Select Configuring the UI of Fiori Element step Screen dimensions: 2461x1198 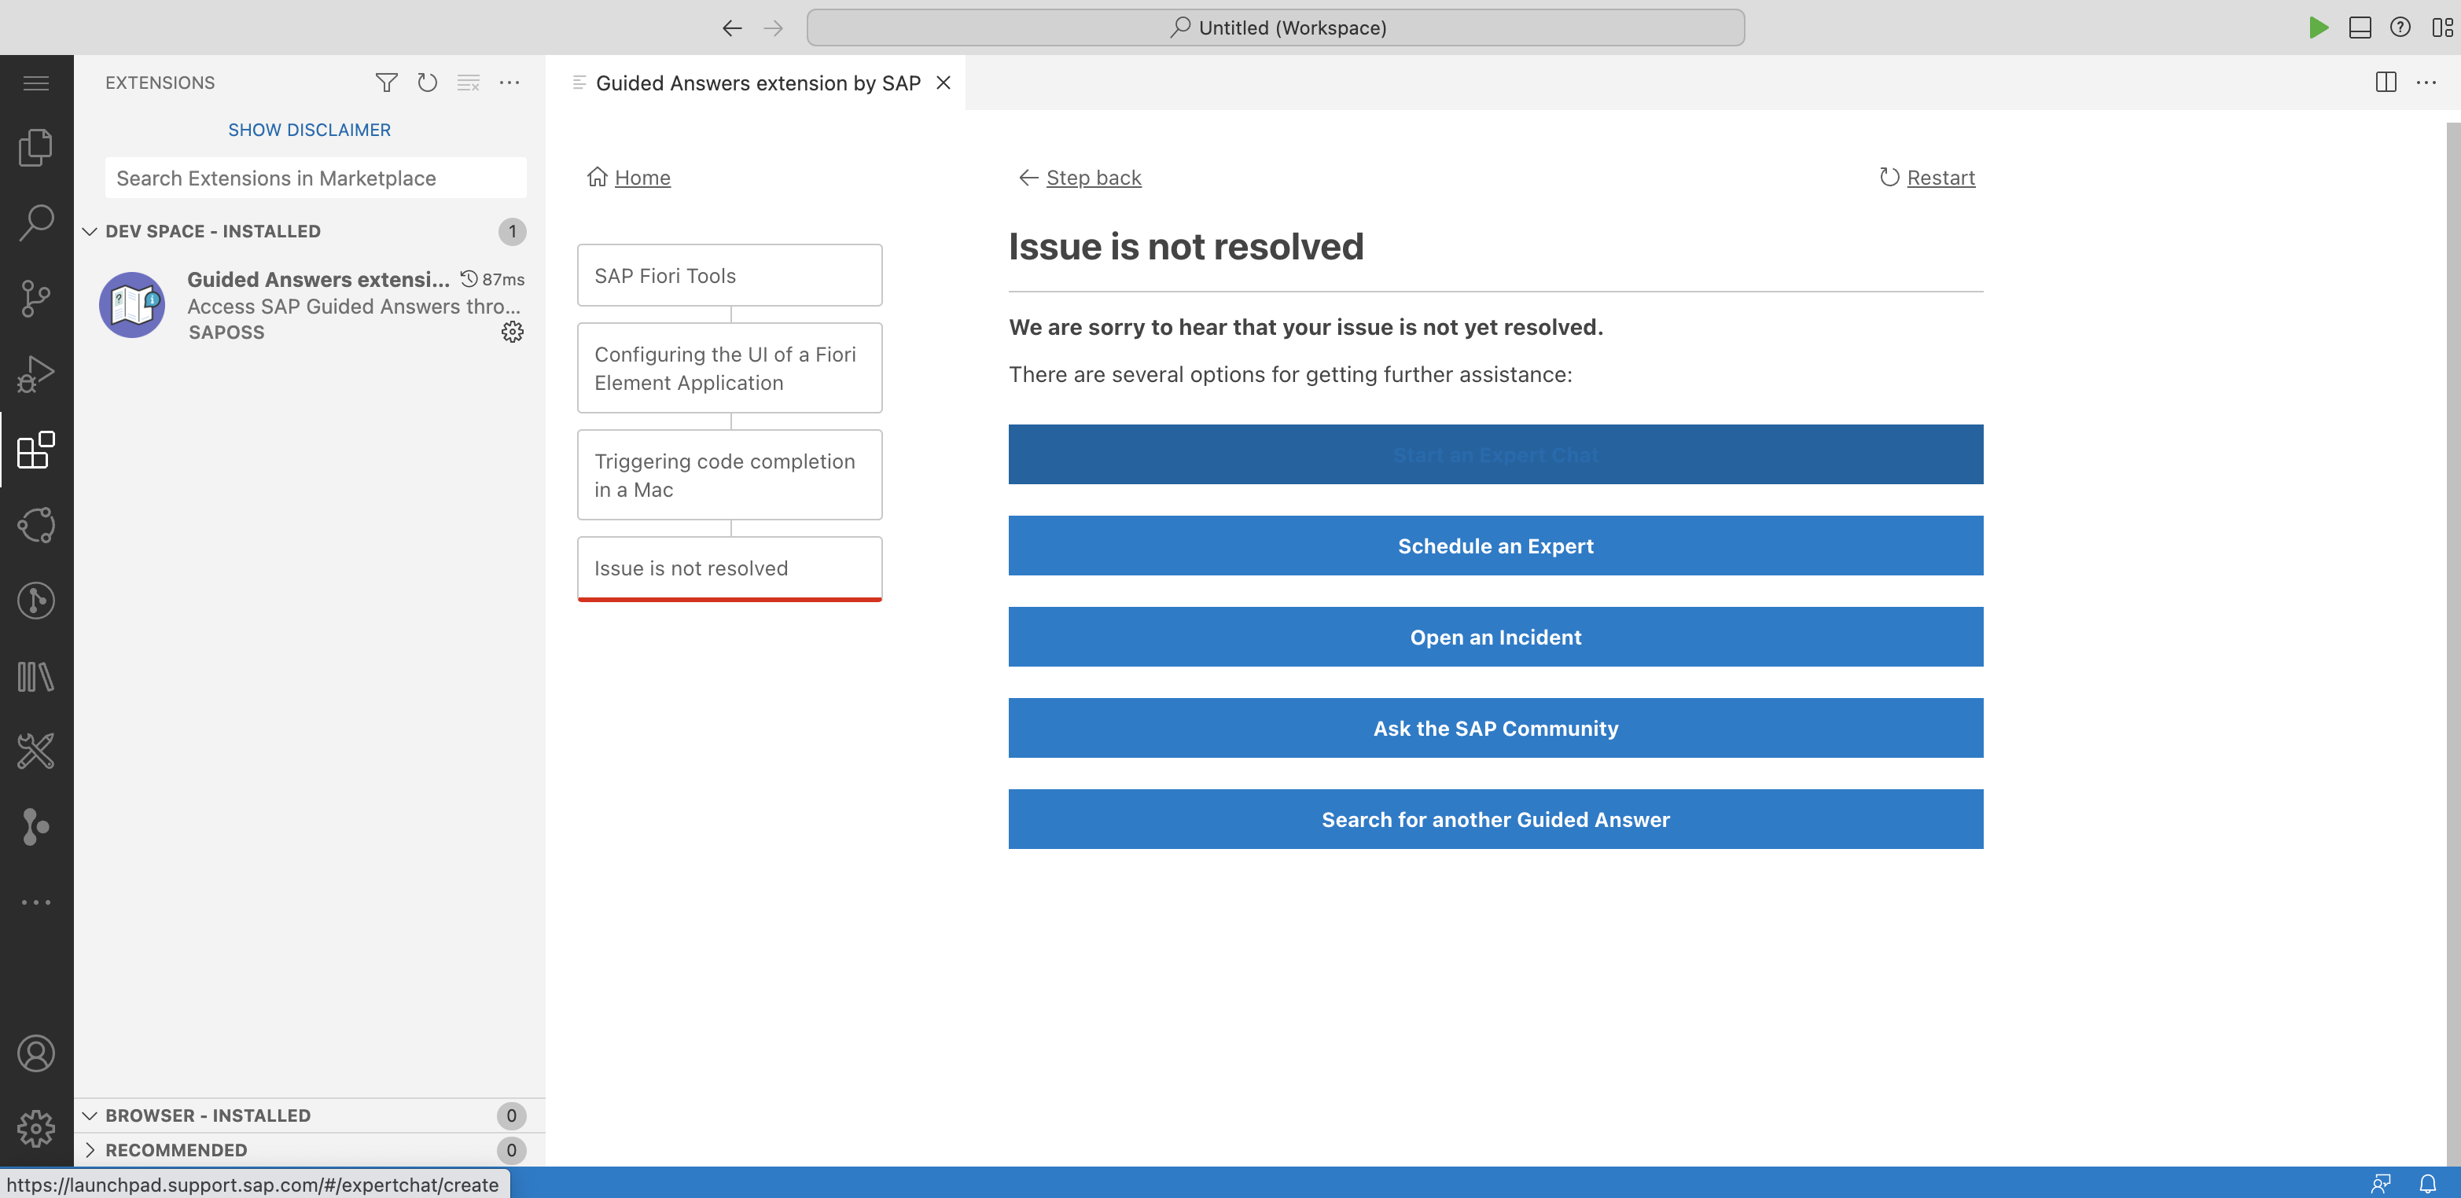(729, 368)
